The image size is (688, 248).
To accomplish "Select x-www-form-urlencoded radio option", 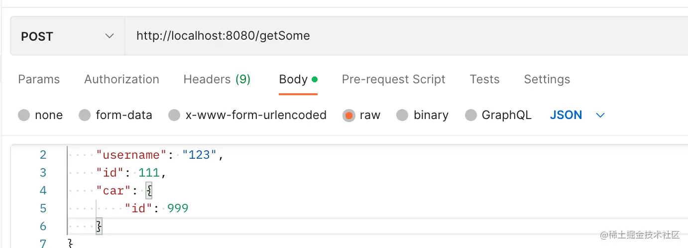I will (x=174, y=116).
